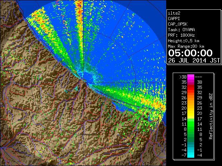Click the '26 JUL 2014 JST' date
222x166 pixels.
(x=194, y=61)
